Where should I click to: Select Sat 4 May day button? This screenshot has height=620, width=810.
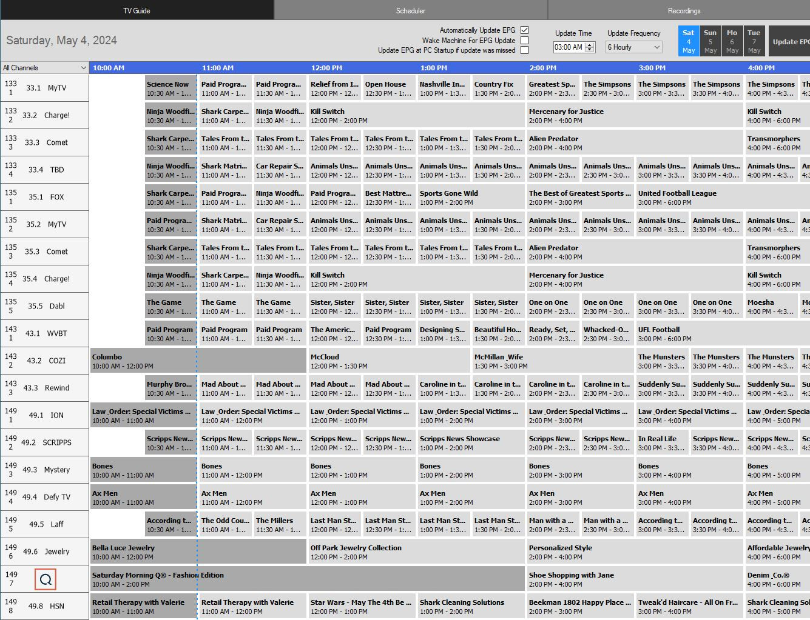click(688, 41)
